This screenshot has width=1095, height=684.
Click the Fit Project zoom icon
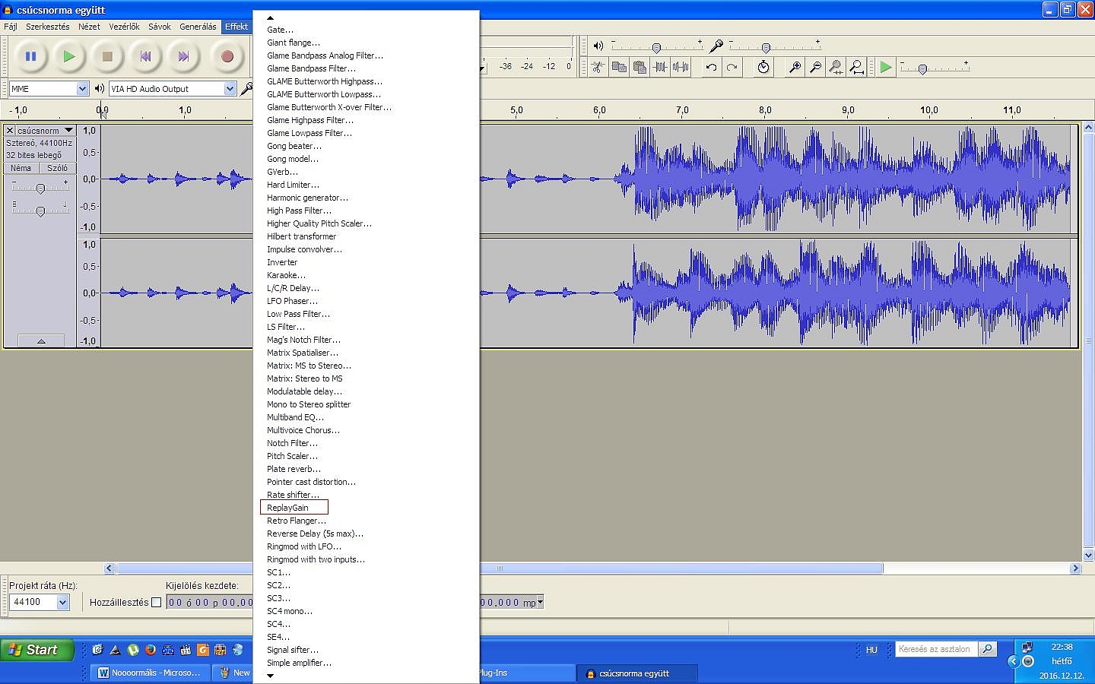(x=857, y=67)
